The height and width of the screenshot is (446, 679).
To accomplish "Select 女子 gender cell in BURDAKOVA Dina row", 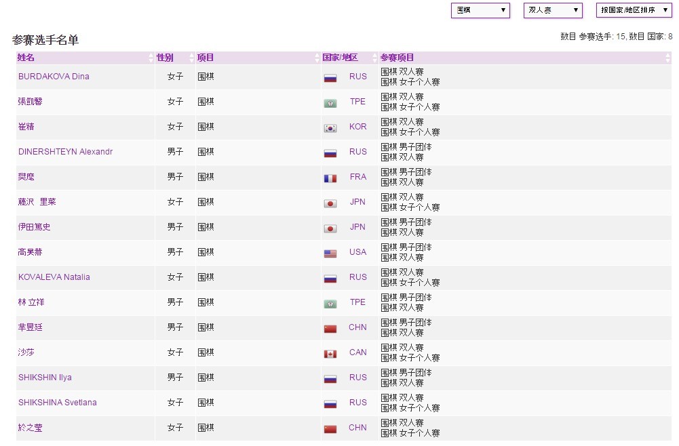I will pyautogui.click(x=176, y=77).
